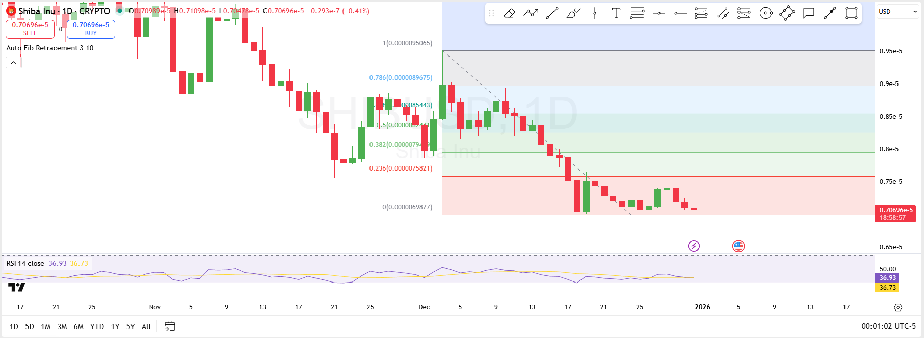Click the RSI value label 36.93

(x=887, y=278)
